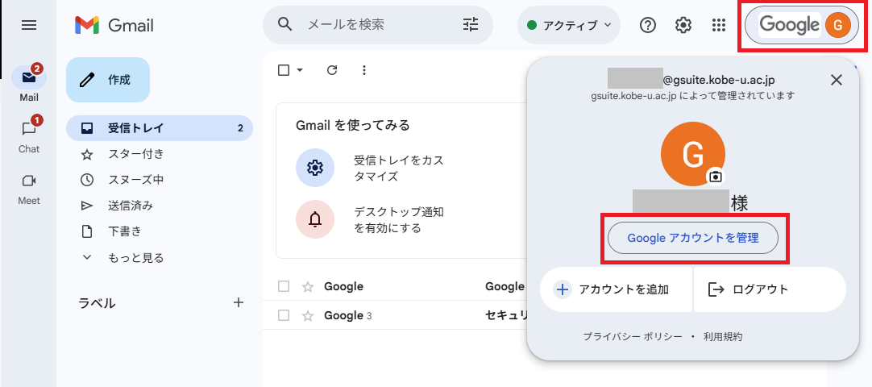
Task: Refresh the inbox message list
Action: (332, 70)
